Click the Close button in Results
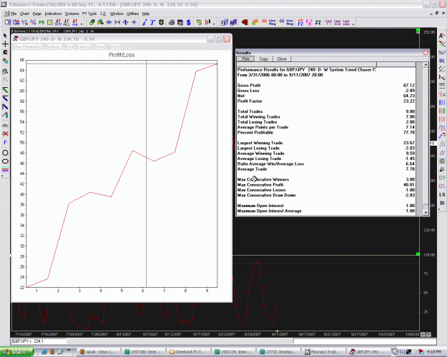Viewport: 447px width, 357px height. coord(282,59)
